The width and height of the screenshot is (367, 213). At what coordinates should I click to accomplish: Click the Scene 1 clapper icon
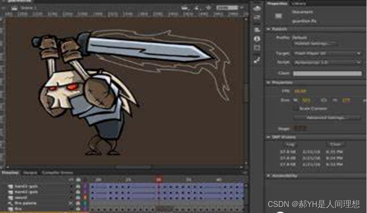(15, 8)
